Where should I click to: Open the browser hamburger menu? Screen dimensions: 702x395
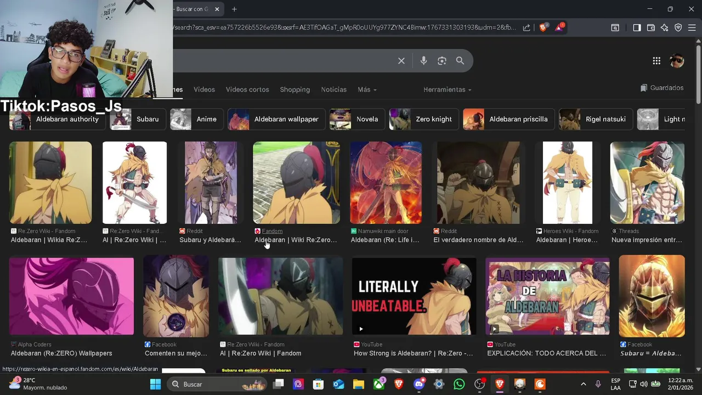coord(693,27)
